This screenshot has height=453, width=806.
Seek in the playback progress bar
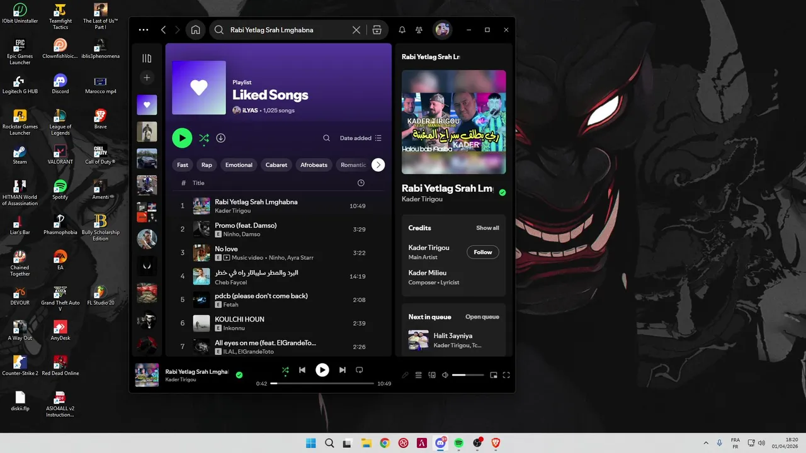pos(322,383)
